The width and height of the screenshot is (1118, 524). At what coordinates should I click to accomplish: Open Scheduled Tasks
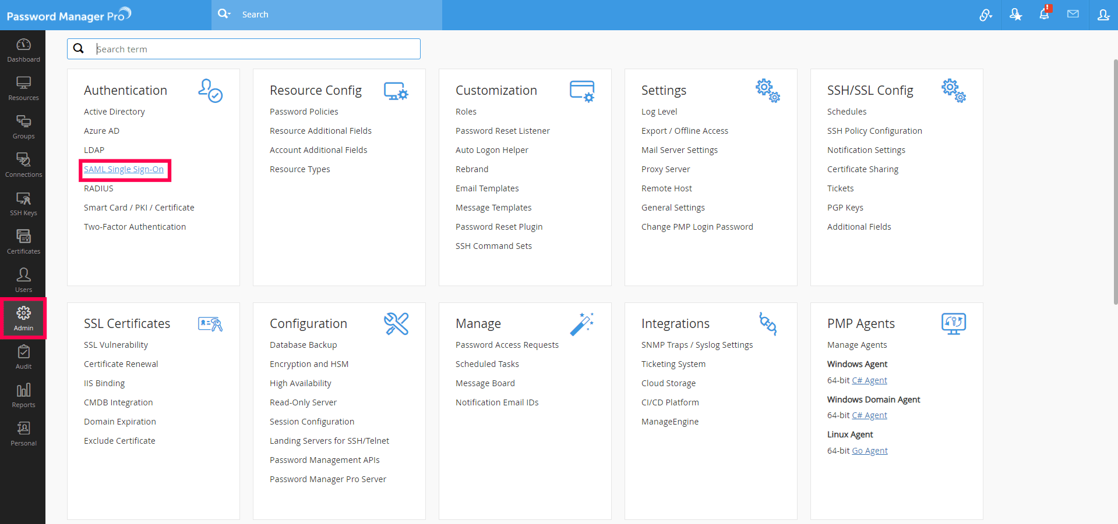pos(487,364)
